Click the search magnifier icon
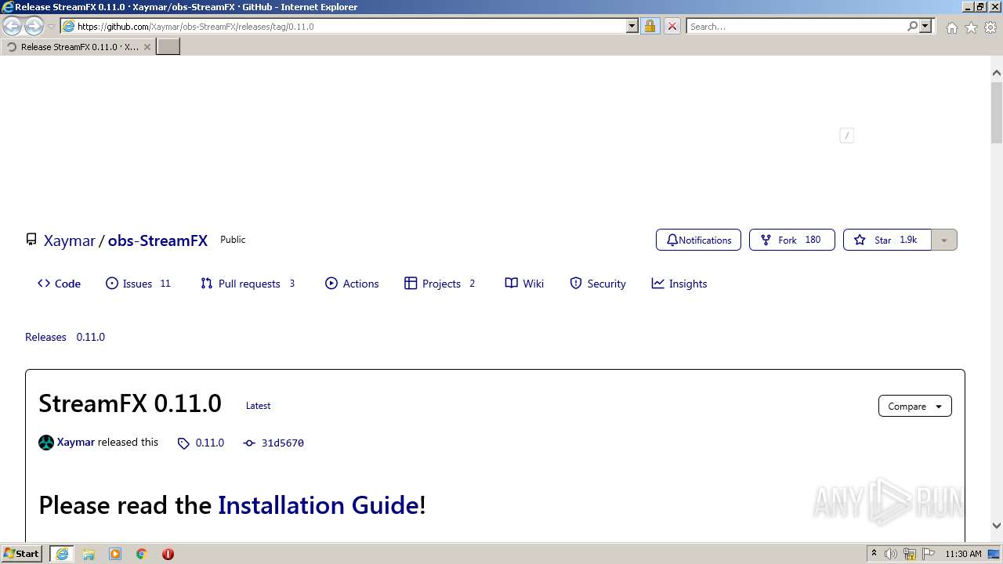 912,26
